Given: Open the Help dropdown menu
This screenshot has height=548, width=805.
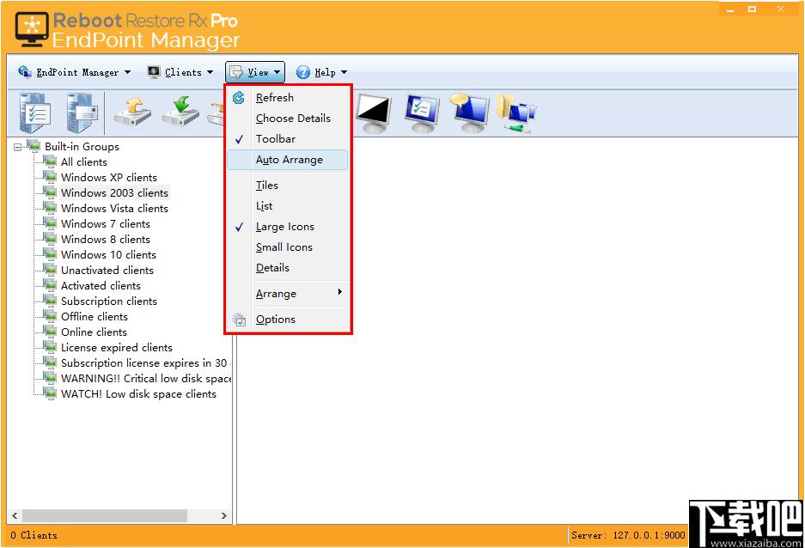Looking at the screenshot, I should [x=322, y=72].
